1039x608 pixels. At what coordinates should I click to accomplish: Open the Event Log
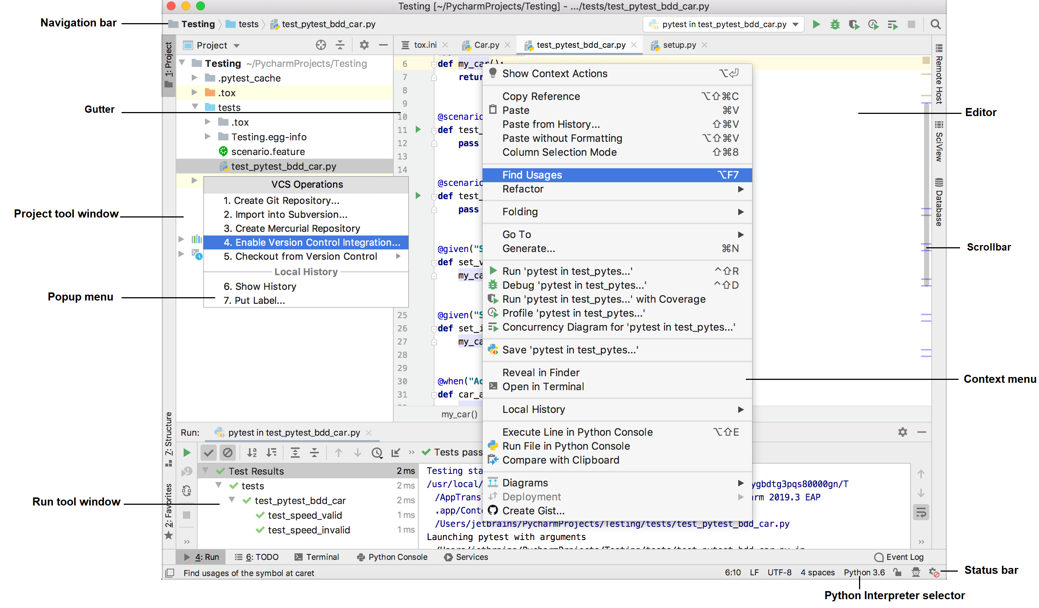click(x=899, y=557)
